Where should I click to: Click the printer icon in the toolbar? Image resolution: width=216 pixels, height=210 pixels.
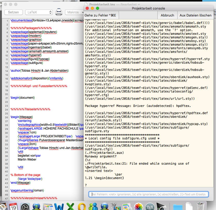click(x=59, y=12)
